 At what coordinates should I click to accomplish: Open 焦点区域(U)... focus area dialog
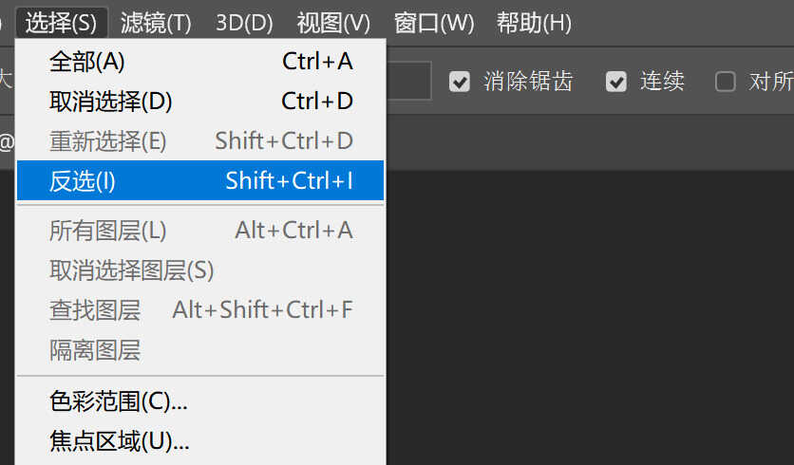click(200, 441)
